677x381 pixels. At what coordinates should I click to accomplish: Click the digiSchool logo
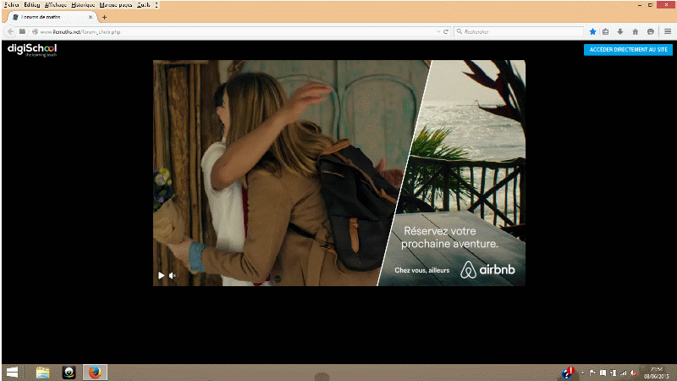[31, 50]
